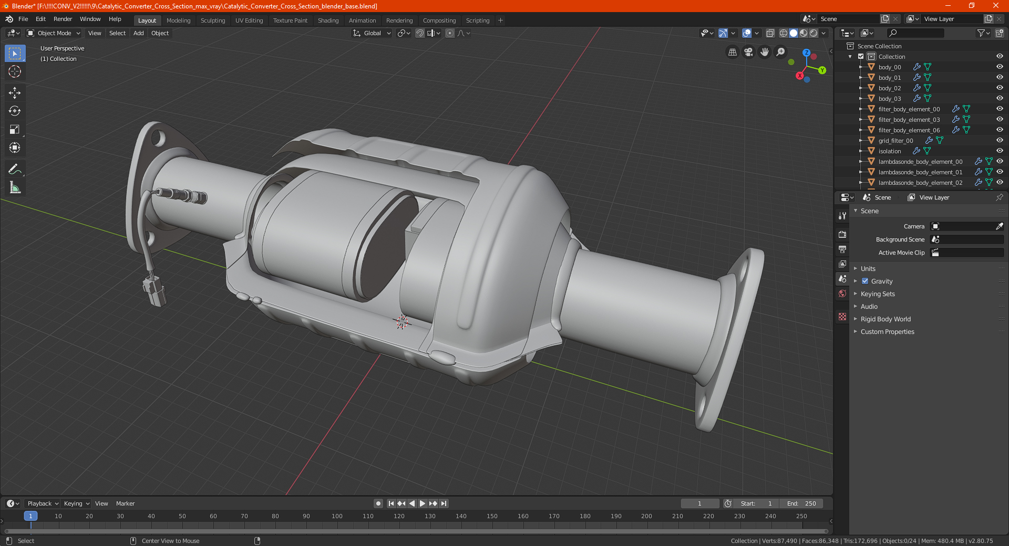
Task: Activate the Scale tool
Action: [x=15, y=129]
